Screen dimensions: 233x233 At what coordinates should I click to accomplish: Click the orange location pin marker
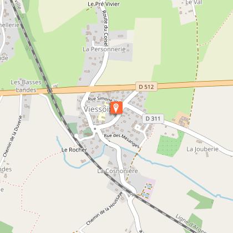coord(116,108)
